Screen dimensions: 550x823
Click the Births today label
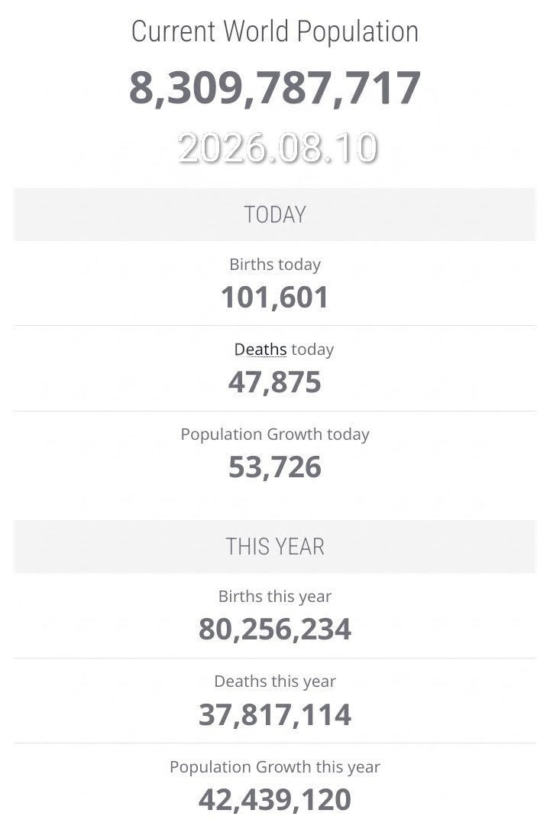(275, 265)
